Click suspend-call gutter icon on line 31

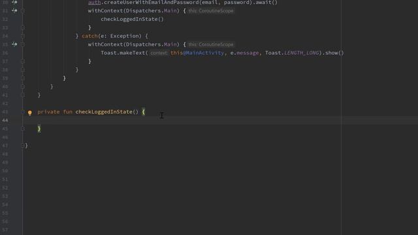point(14,10)
